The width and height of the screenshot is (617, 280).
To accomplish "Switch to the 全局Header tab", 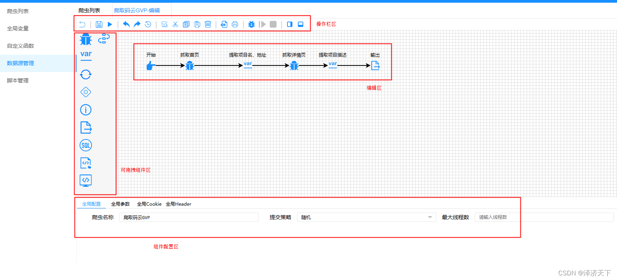I will [x=178, y=204].
